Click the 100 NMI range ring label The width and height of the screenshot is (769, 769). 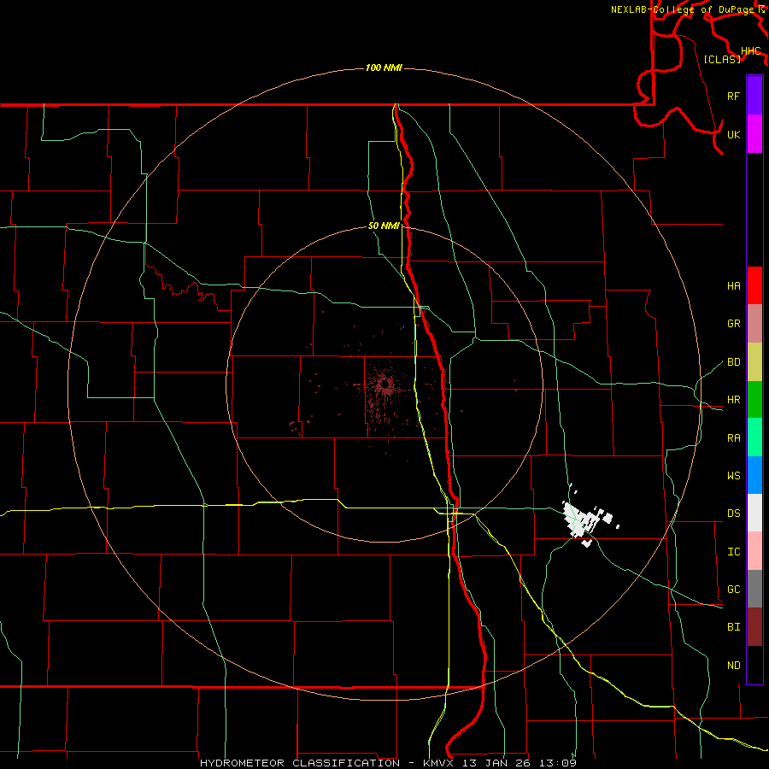(x=384, y=68)
